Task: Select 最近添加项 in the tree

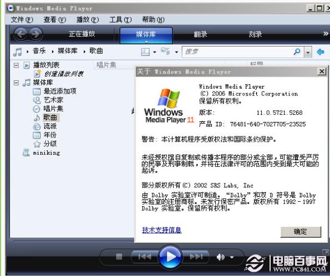Action: (60, 91)
